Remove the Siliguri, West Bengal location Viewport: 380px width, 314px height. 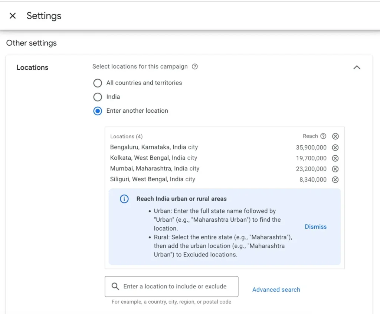(335, 179)
